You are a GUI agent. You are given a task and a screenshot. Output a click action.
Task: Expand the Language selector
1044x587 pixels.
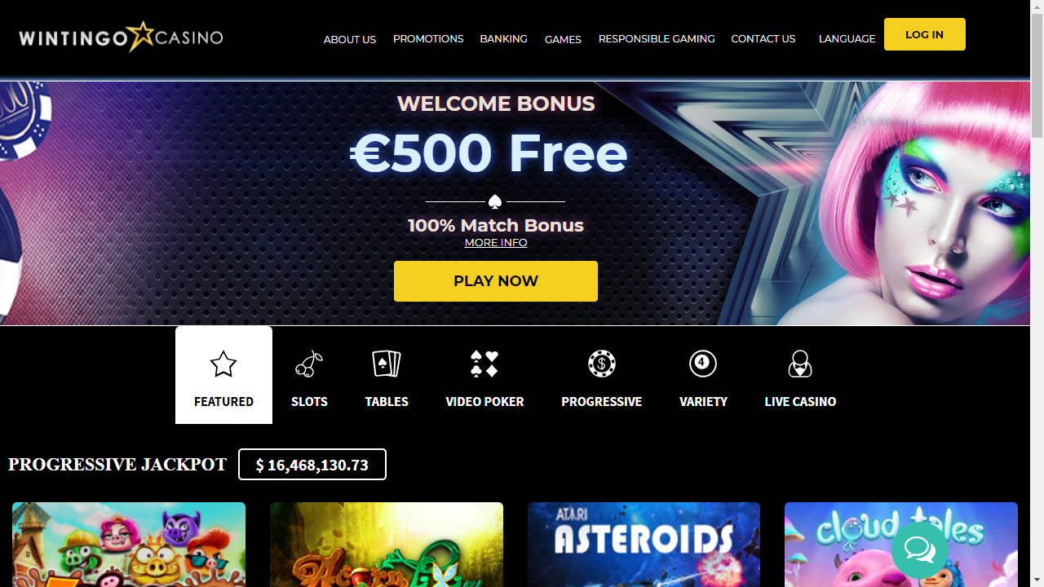(847, 38)
